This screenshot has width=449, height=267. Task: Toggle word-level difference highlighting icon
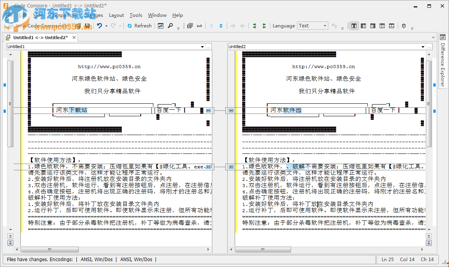pos(189,25)
